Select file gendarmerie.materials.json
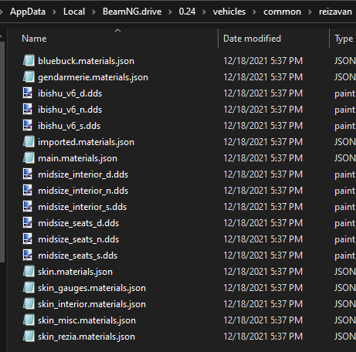The image size is (356, 352). point(93,77)
